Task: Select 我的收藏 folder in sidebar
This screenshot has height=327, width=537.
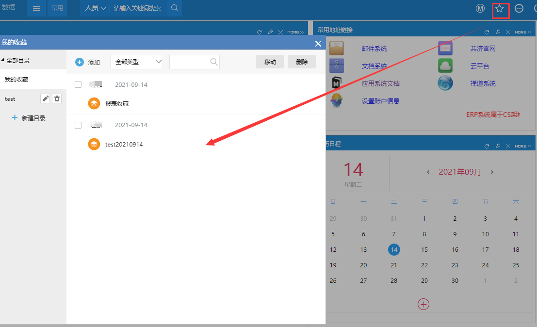Action: point(17,80)
